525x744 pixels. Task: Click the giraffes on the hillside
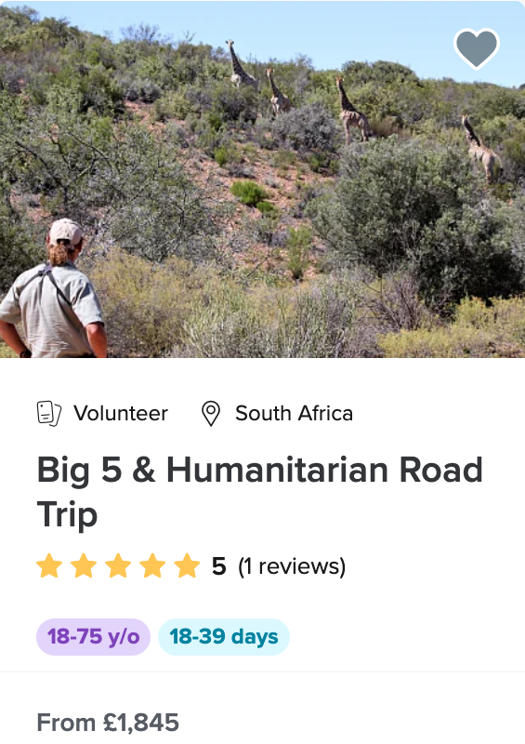click(363, 110)
